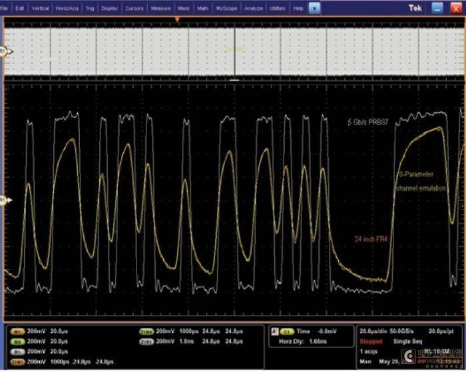
Task: Click the green Z1M4 zoom badge
Action: (146, 331)
